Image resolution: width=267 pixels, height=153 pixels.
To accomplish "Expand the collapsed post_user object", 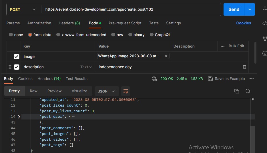I will pos(19,117).
